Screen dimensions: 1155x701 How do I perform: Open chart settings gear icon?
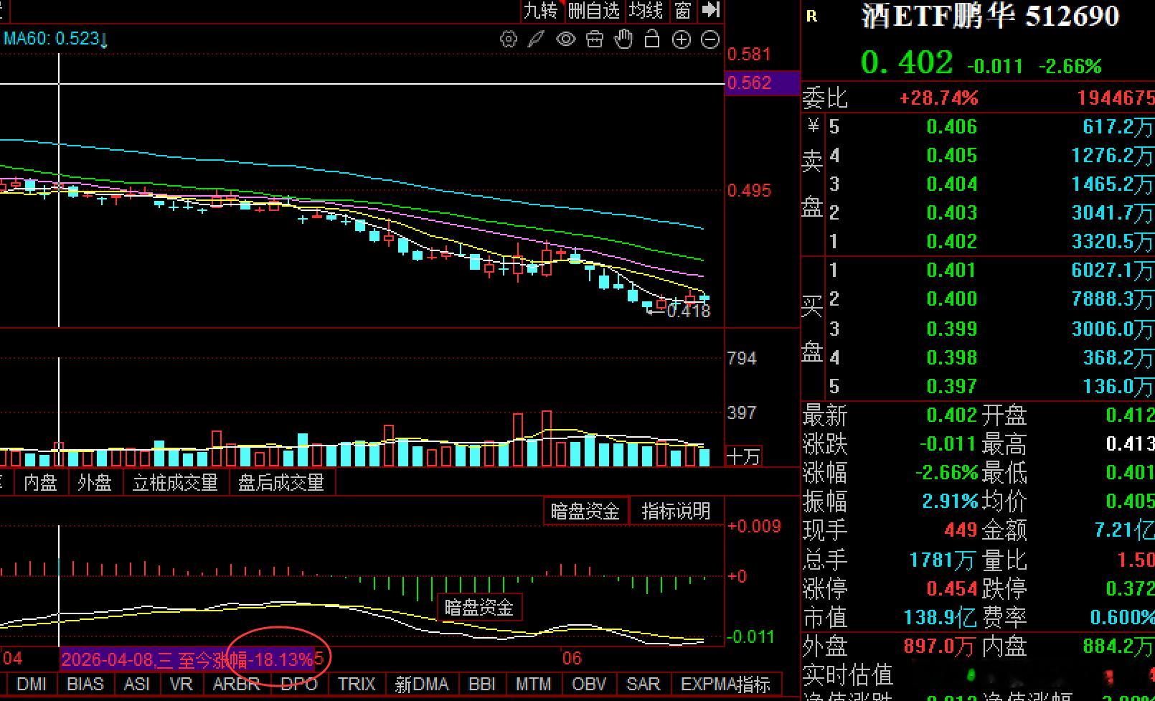(x=508, y=39)
